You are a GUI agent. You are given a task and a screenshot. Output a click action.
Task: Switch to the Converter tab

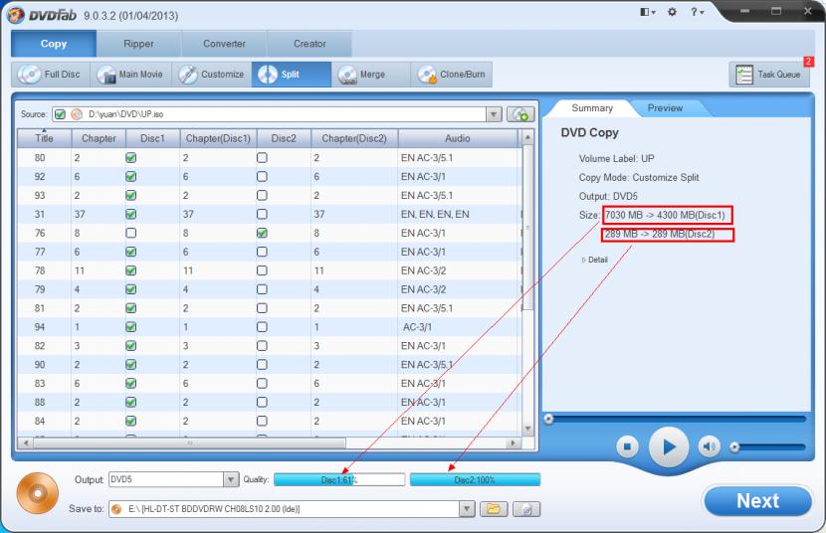(x=224, y=44)
